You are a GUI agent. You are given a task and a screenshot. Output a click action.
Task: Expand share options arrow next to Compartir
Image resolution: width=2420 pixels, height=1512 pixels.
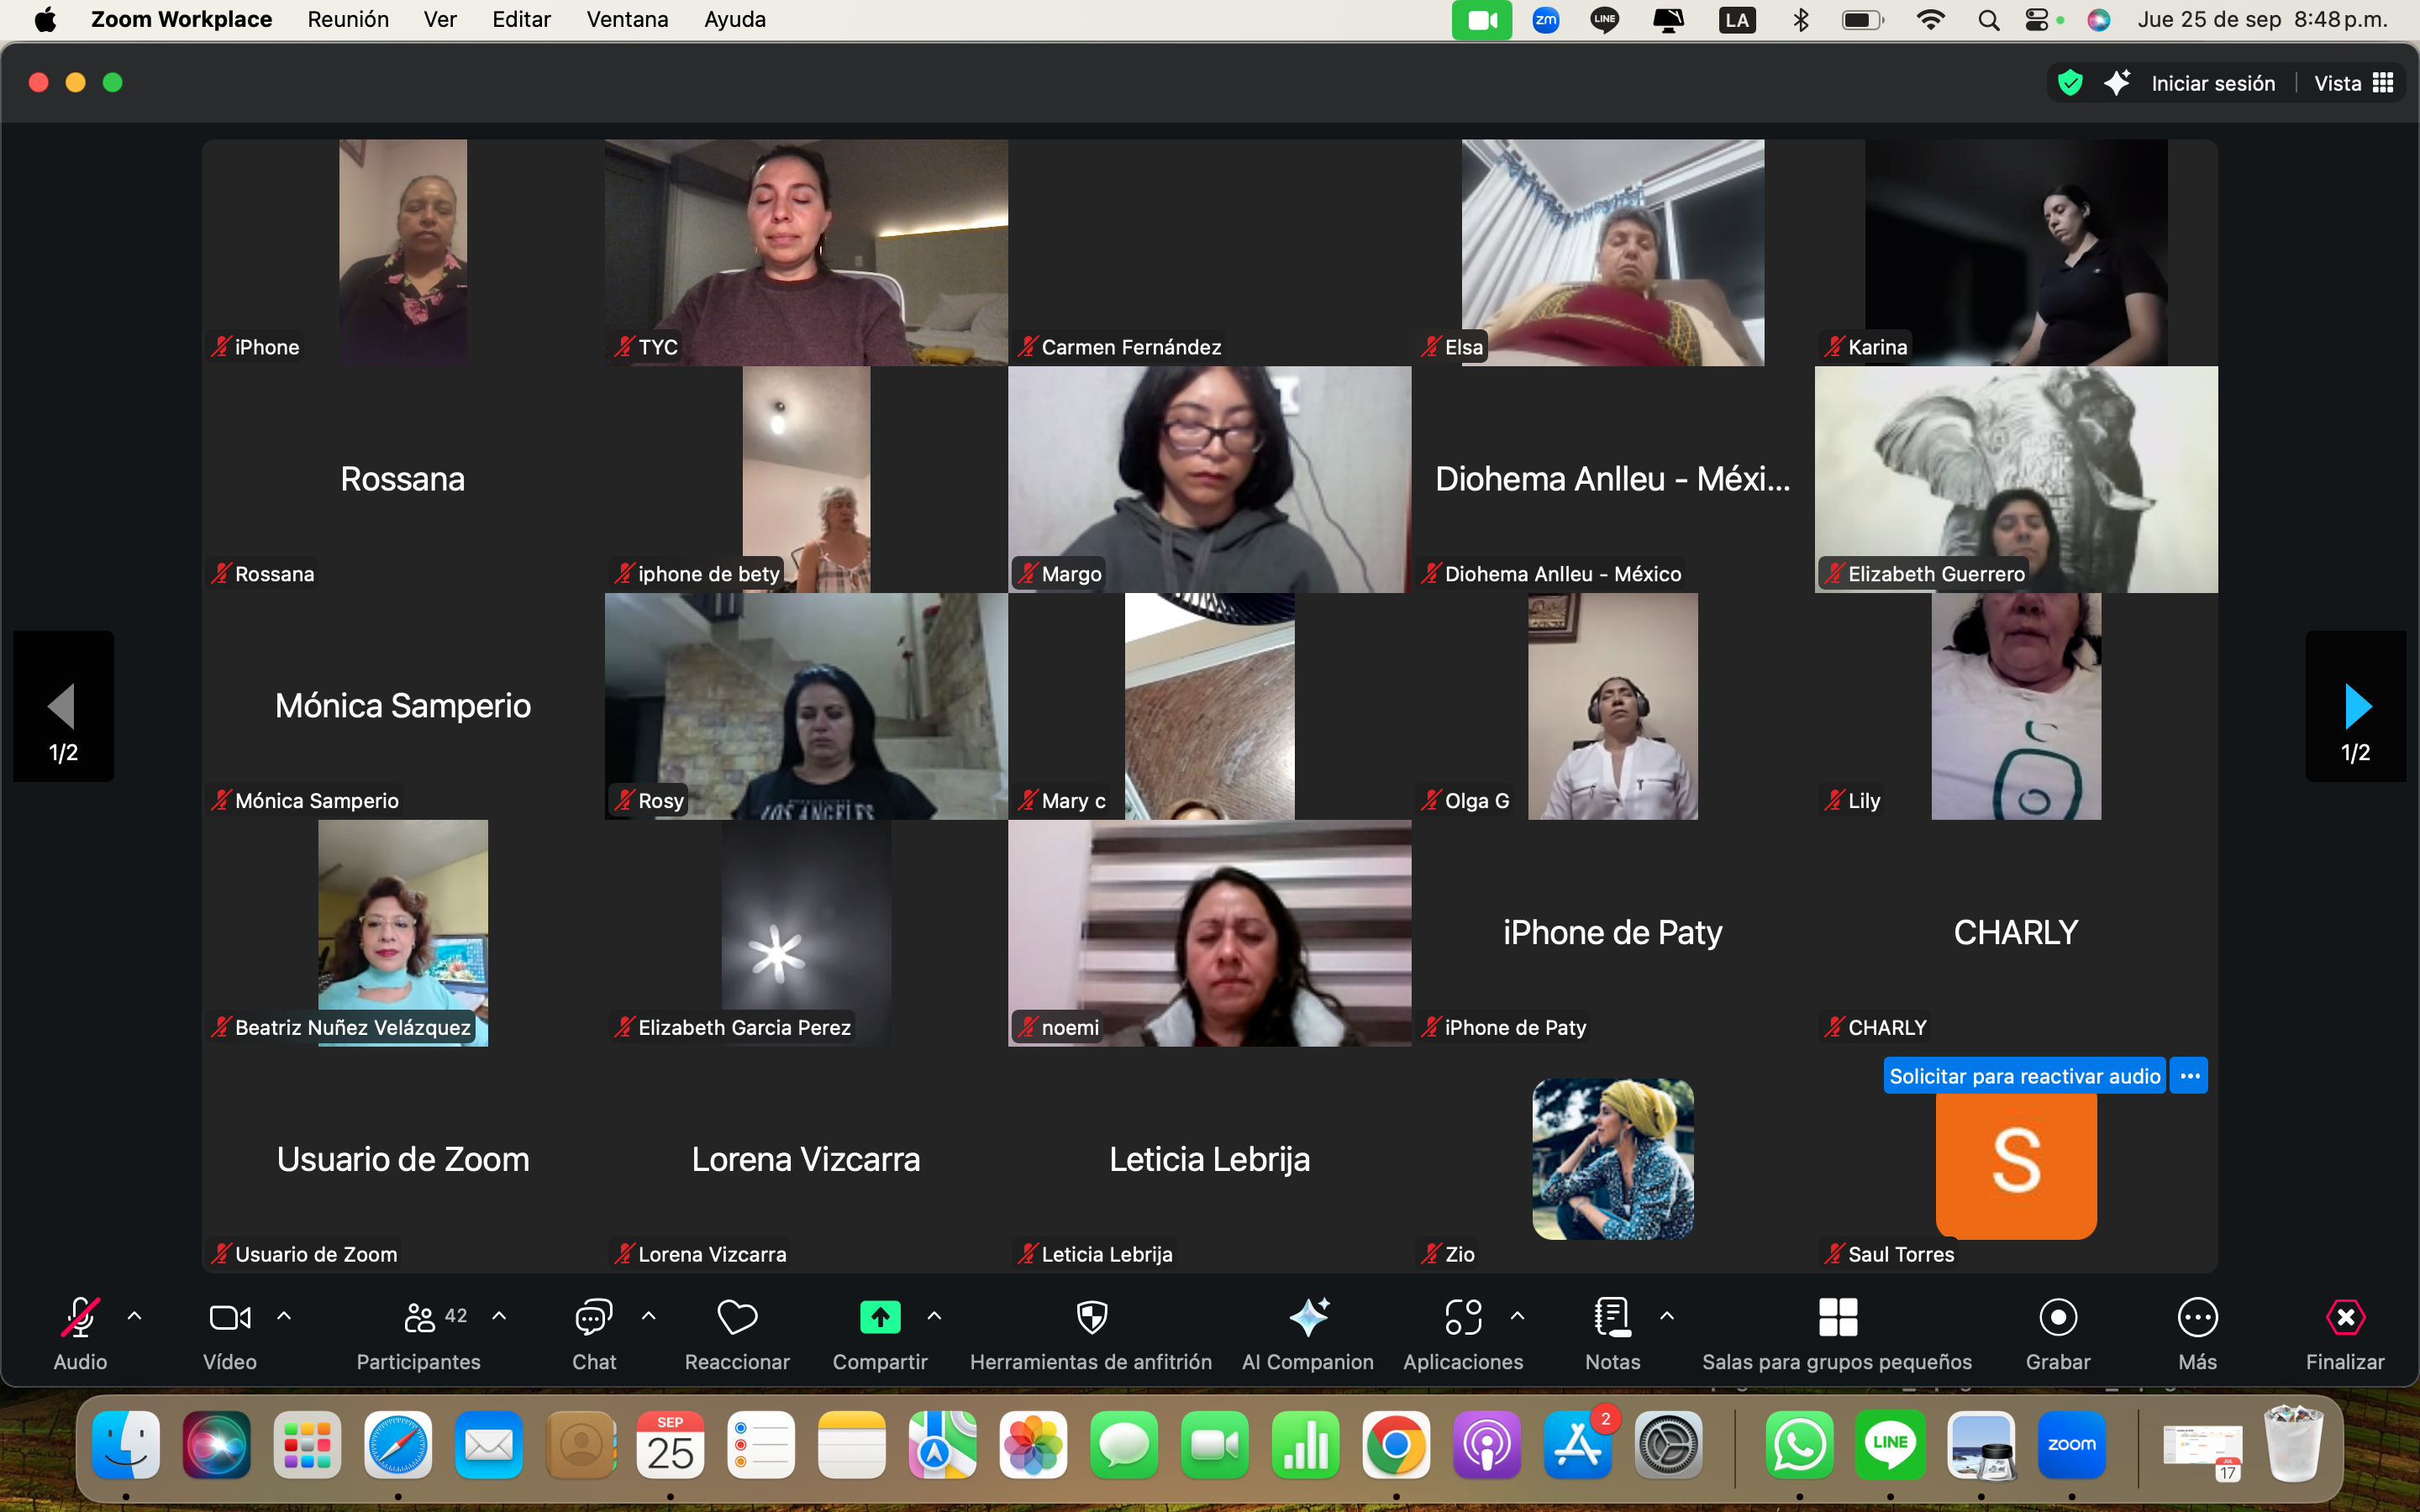tap(934, 1316)
